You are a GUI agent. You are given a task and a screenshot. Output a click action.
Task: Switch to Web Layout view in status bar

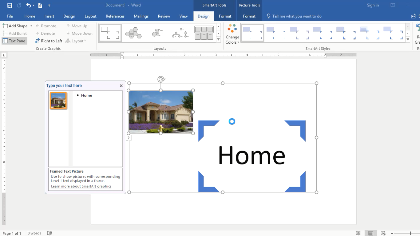[383, 233]
